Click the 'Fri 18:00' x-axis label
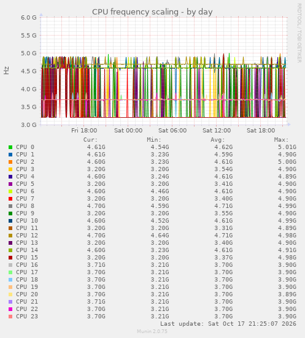305x338 pixels. click(84, 131)
